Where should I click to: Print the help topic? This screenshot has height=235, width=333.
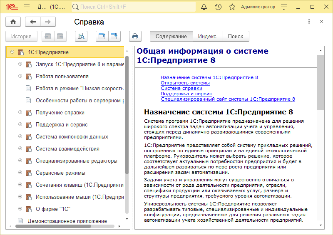[x=135, y=36]
